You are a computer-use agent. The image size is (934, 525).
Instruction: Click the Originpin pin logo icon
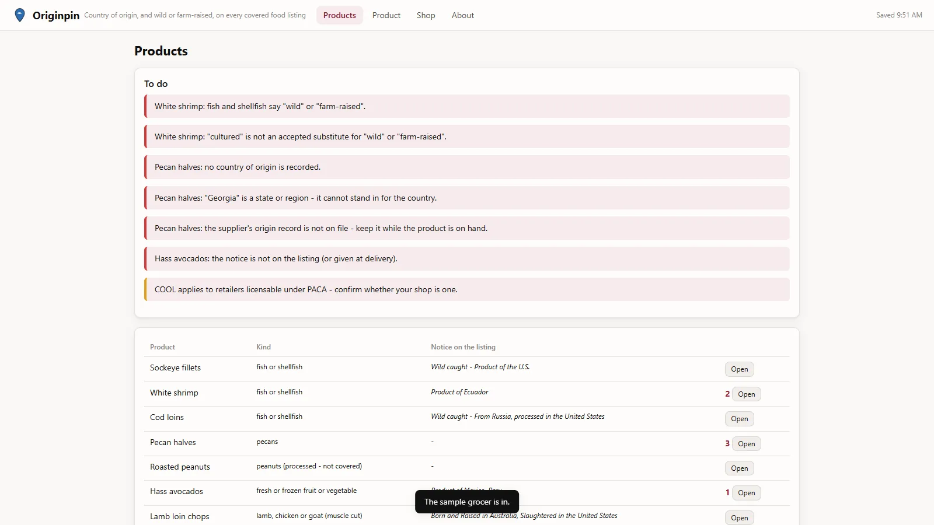click(x=20, y=15)
